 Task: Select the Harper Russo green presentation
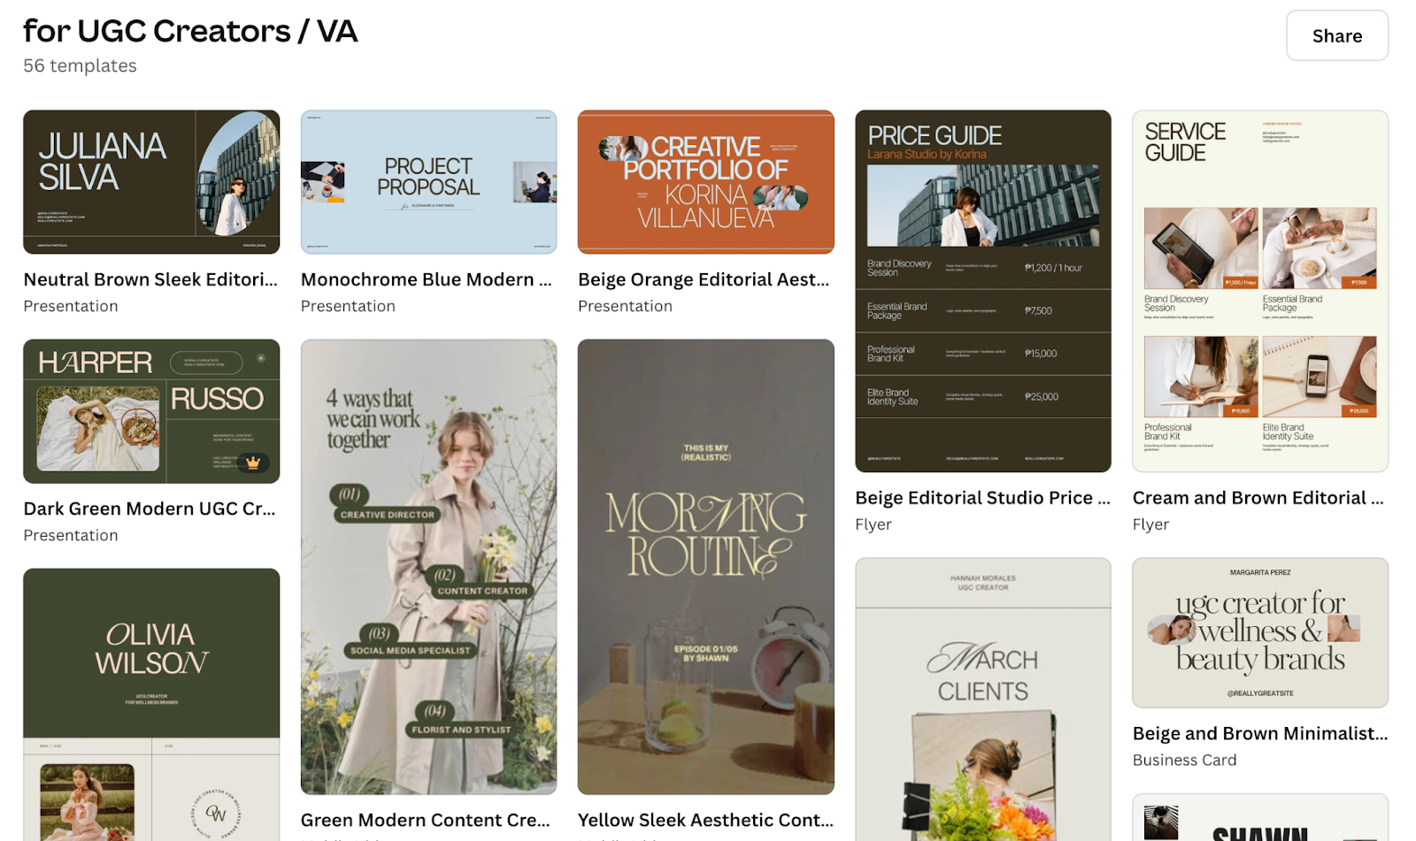[x=151, y=411]
